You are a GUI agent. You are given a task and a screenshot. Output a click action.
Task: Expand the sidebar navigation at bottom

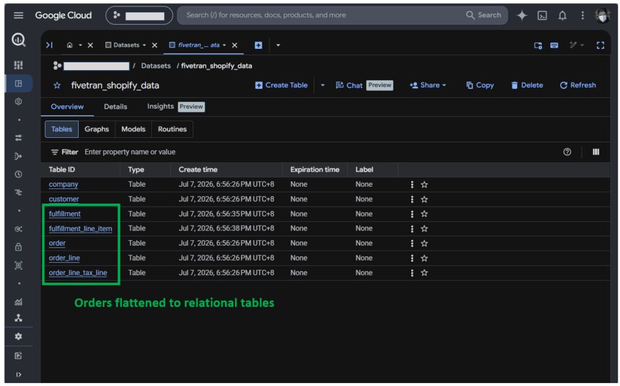click(18, 374)
